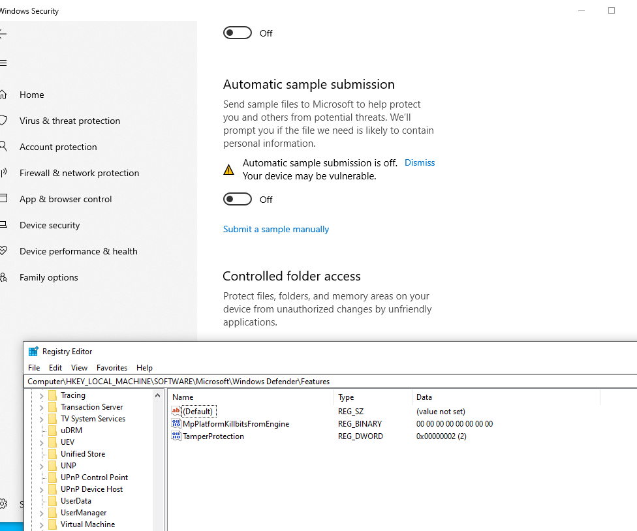Select the UserData tree item label
This screenshot has height=531, width=637.
76,501
